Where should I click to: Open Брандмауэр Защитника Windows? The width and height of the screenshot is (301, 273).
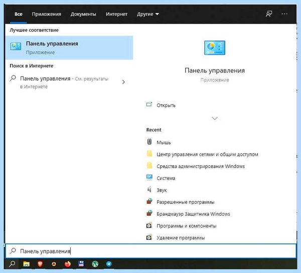193,214
